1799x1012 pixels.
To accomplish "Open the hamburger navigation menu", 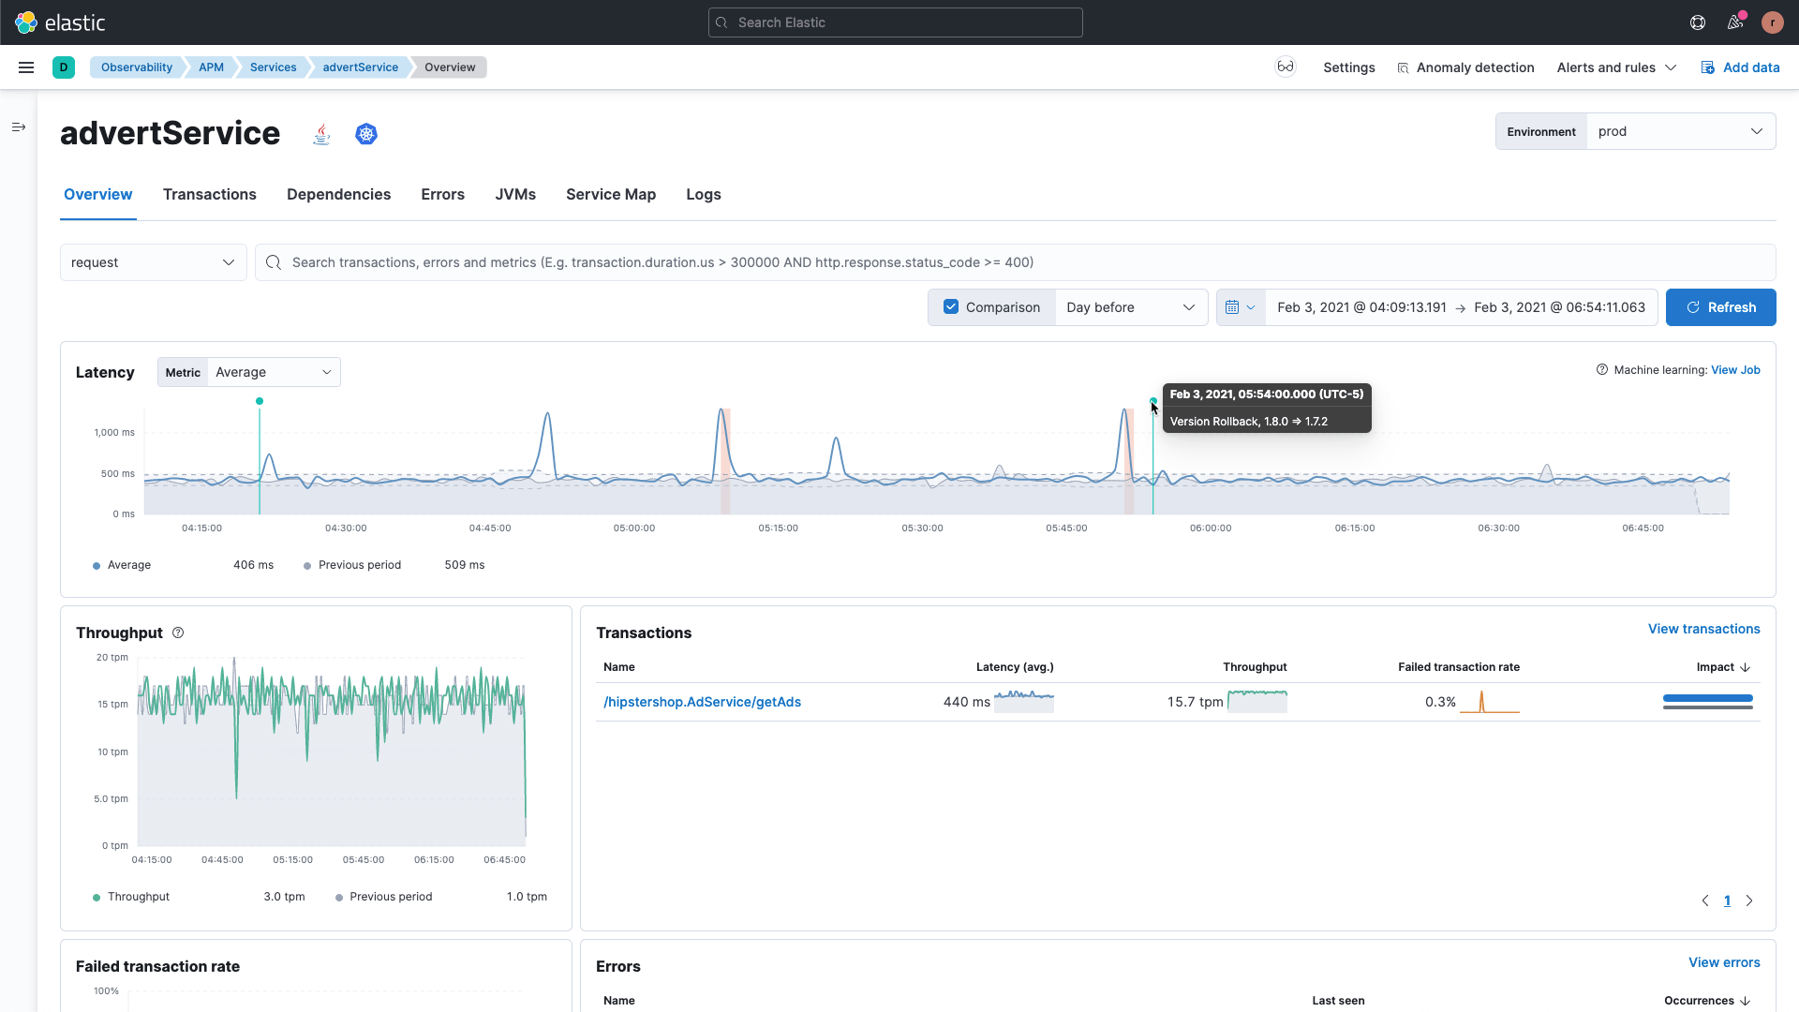I will [26, 67].
